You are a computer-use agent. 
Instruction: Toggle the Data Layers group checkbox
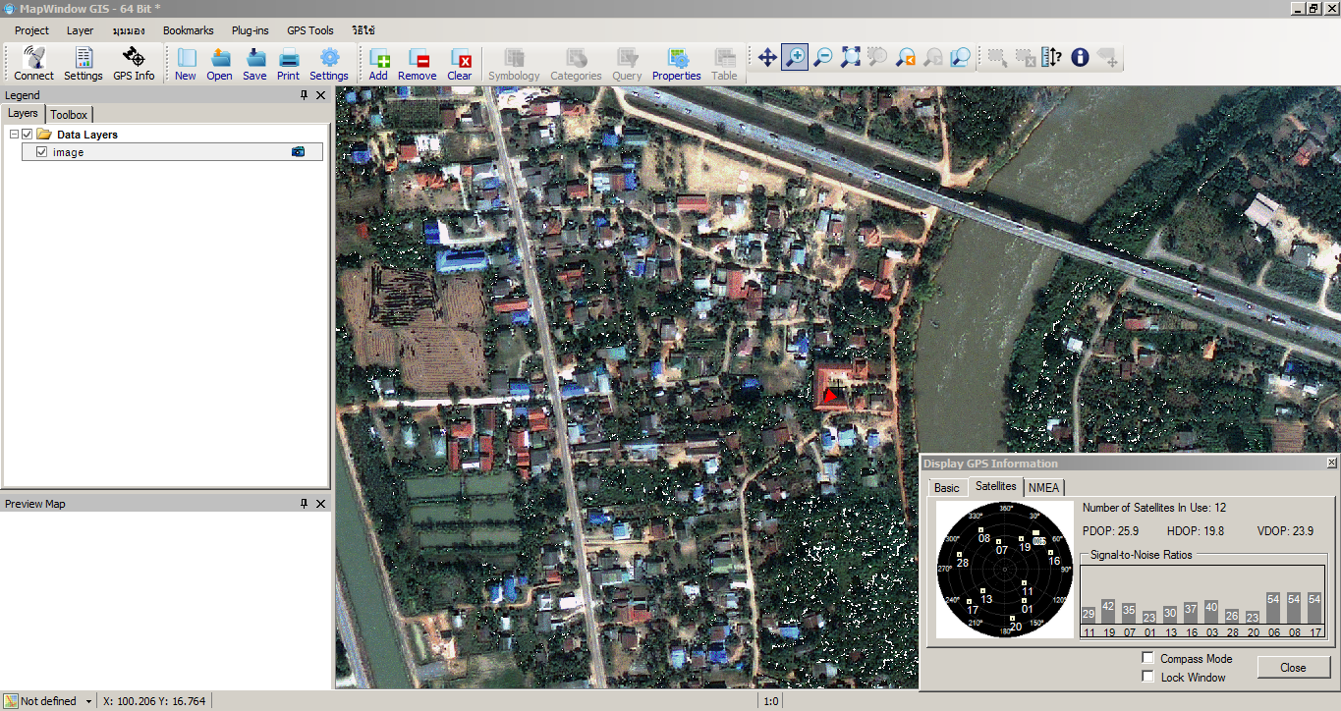[x=25, y=135]
